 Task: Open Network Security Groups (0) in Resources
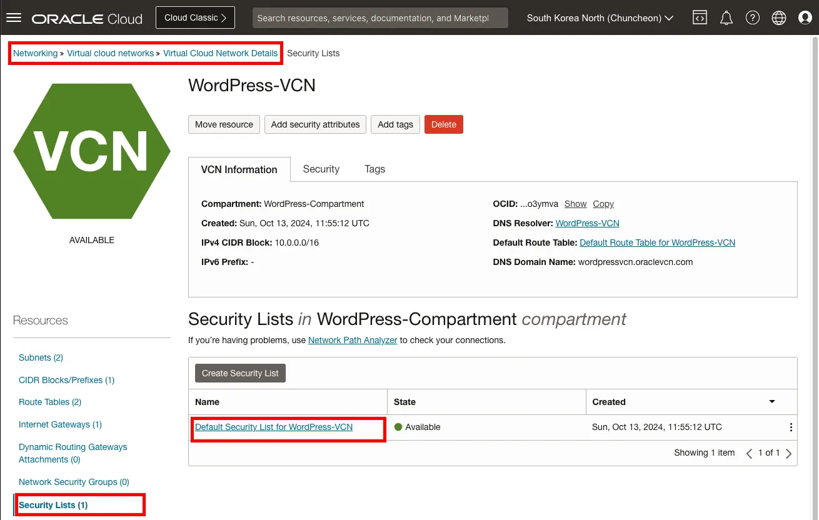point(74,482)
